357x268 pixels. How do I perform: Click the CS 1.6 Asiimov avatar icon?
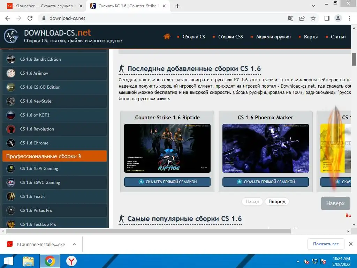click(x=11, y=73)
